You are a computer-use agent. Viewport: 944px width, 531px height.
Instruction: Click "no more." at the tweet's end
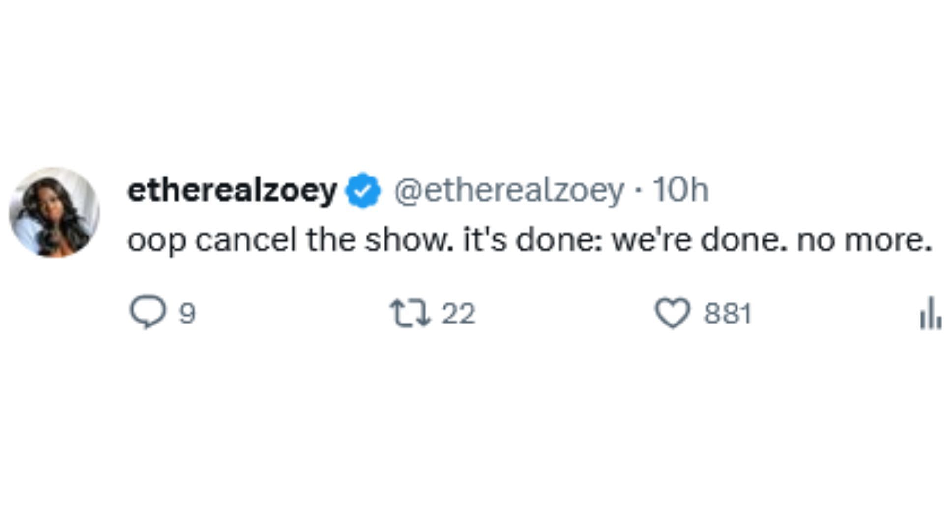[864, 240]
